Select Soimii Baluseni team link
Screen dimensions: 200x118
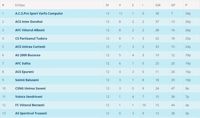coord(27,80)
